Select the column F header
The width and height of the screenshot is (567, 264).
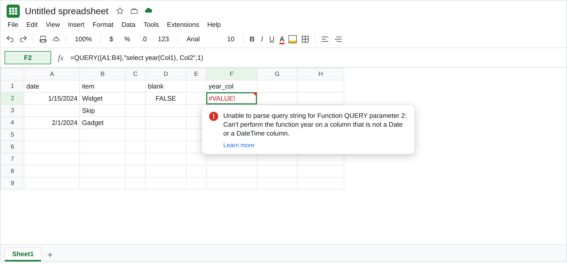(232, 74)
